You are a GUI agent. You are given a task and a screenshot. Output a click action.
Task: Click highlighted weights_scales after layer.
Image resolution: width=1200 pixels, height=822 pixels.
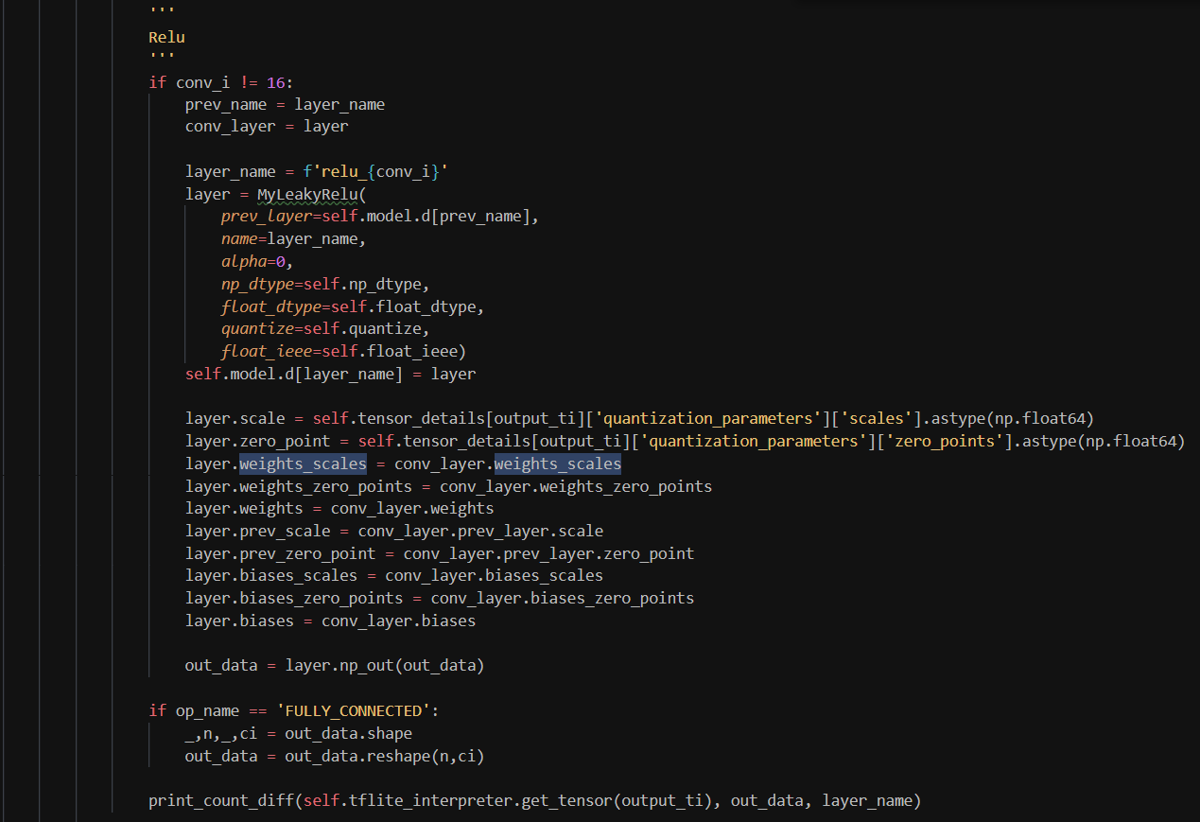click(303, 463)
